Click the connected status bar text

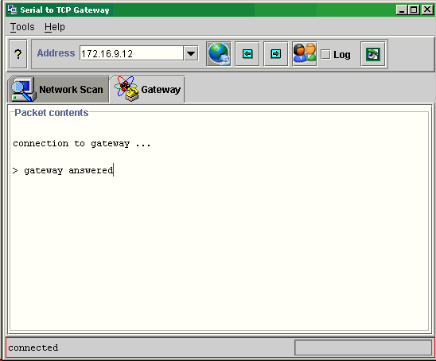click(33, 347)
